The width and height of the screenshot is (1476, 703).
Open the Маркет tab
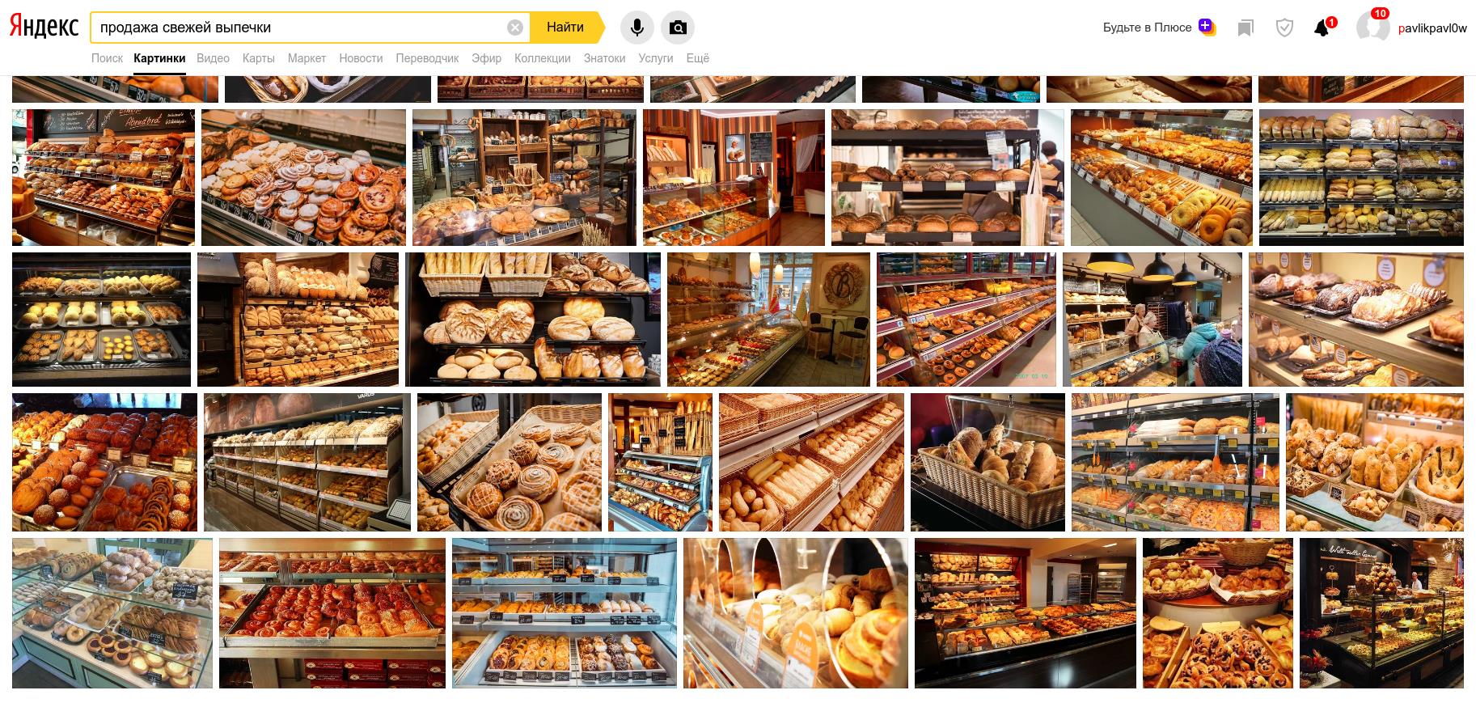[x=307, y=58]
